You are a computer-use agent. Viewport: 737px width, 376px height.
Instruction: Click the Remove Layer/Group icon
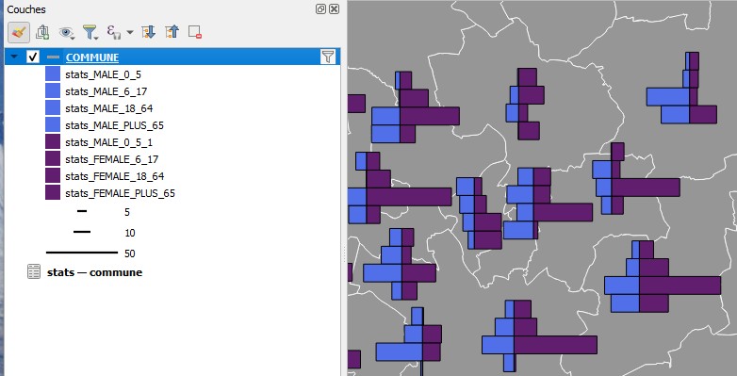[x=194, y=32]
